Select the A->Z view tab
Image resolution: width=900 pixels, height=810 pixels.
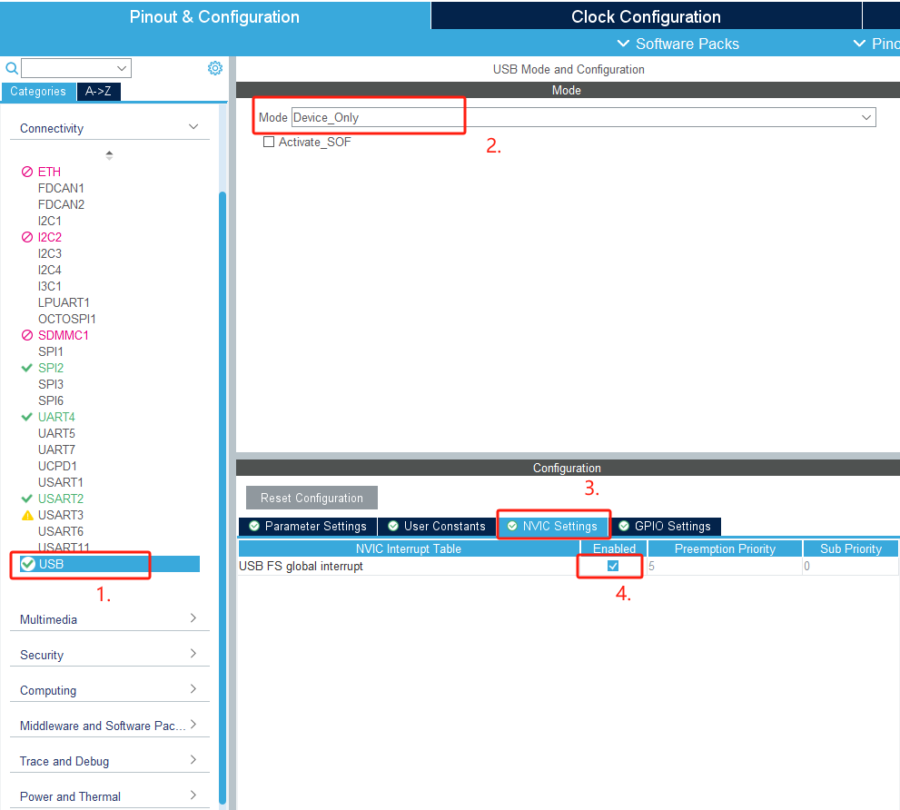click(x=98, y=92)
